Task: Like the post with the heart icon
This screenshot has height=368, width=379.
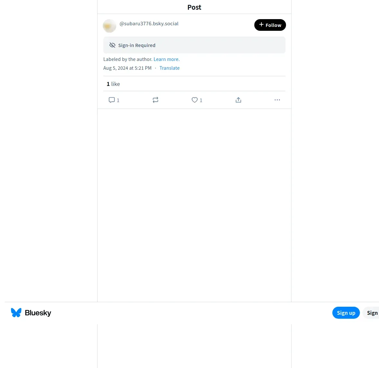Action: [x=195, y=100]
